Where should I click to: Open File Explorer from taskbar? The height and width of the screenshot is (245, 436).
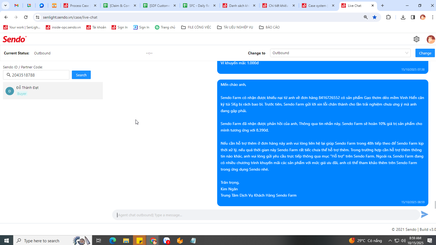point(126,241)
